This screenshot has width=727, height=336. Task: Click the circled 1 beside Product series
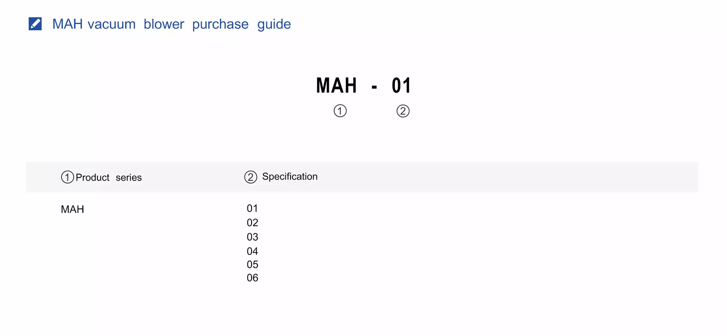click(x=67, y=177)
